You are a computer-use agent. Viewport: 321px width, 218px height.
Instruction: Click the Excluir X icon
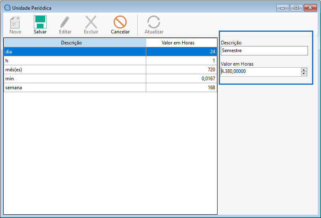(x=91, y=22)
